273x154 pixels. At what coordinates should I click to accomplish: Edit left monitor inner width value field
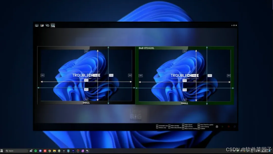(x=86, y=80)
